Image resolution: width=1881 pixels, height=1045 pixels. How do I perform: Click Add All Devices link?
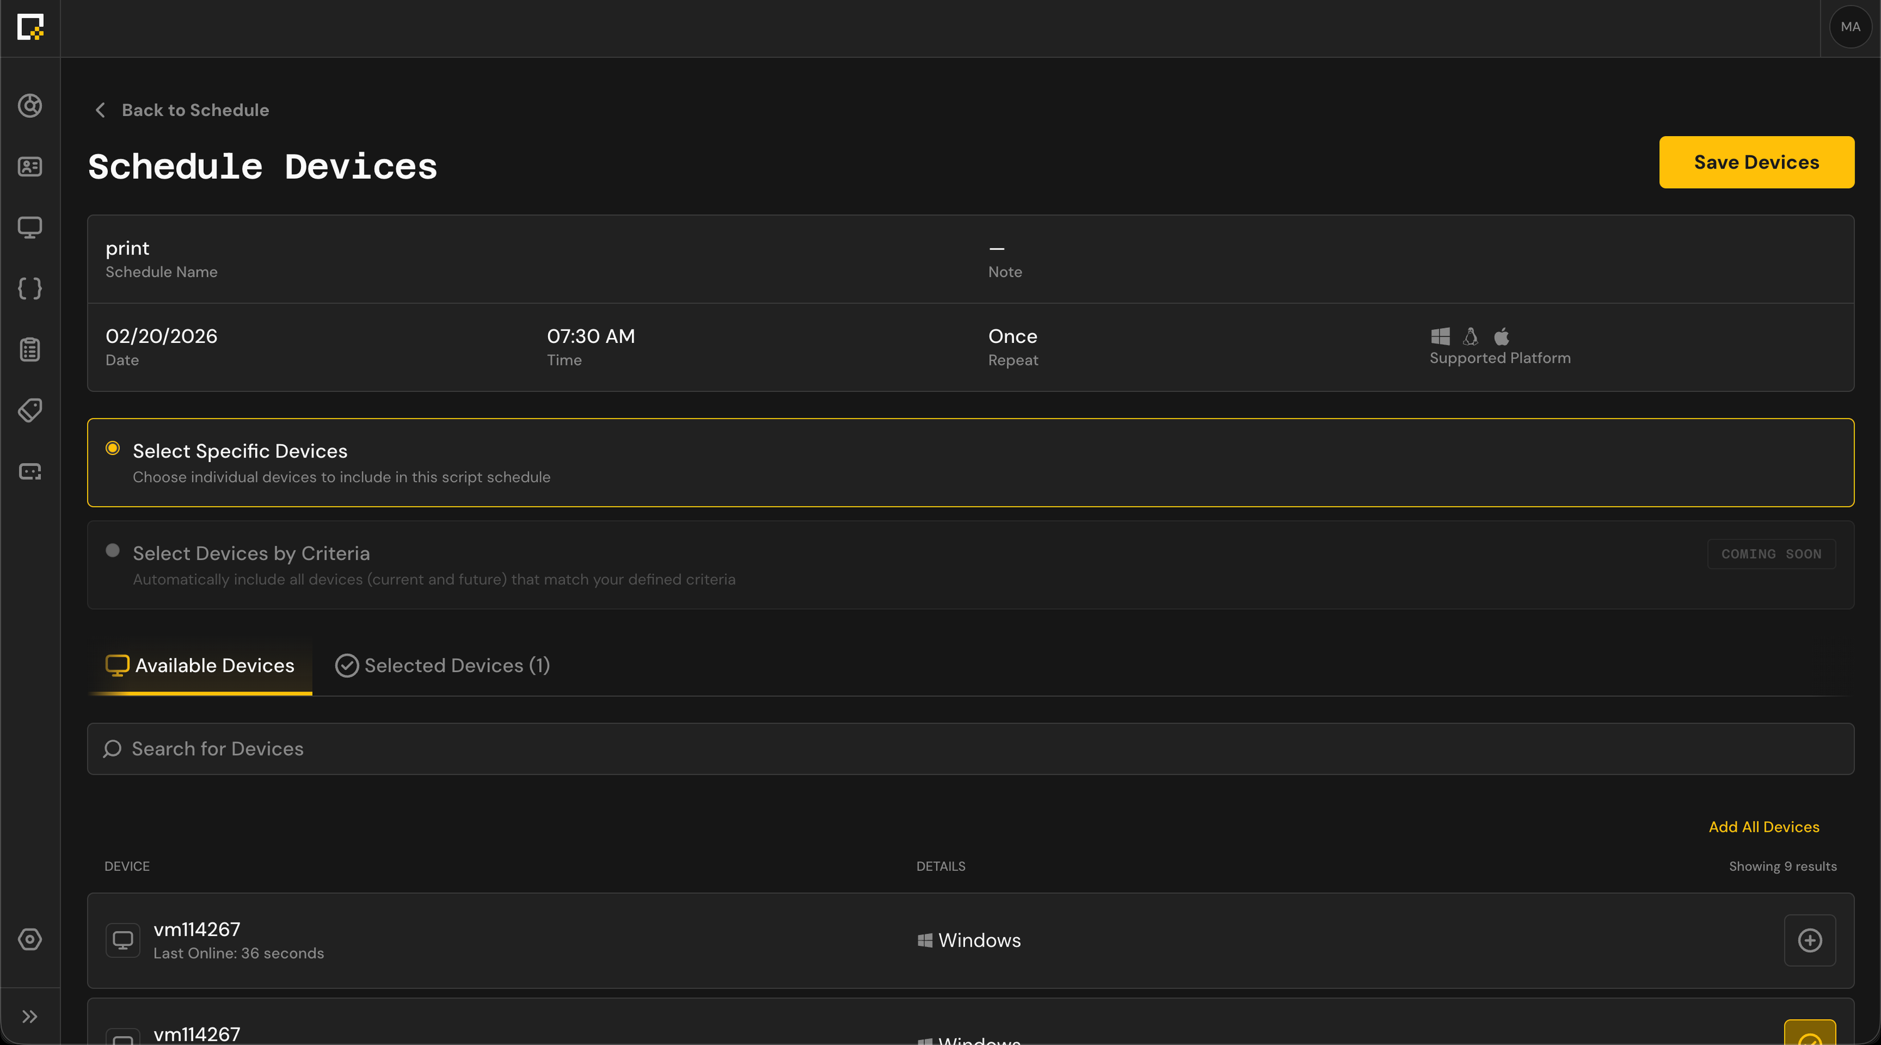tap(1763, 827)
